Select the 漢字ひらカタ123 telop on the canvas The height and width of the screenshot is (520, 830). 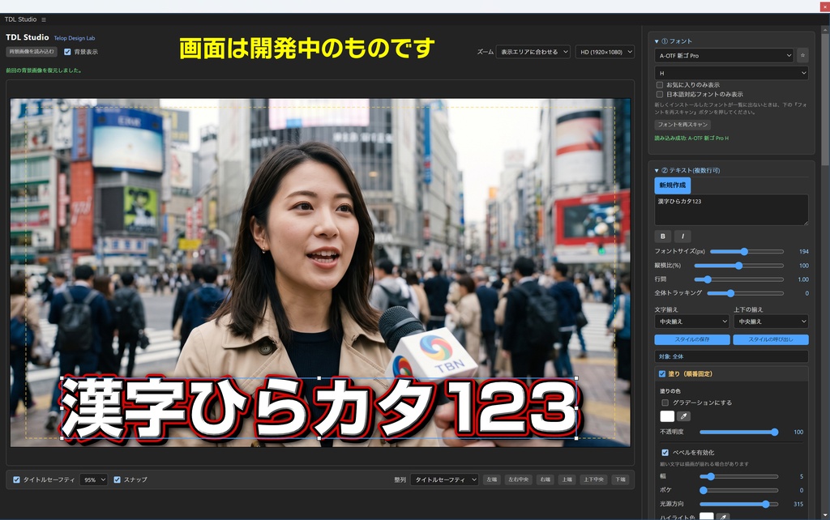319,408
